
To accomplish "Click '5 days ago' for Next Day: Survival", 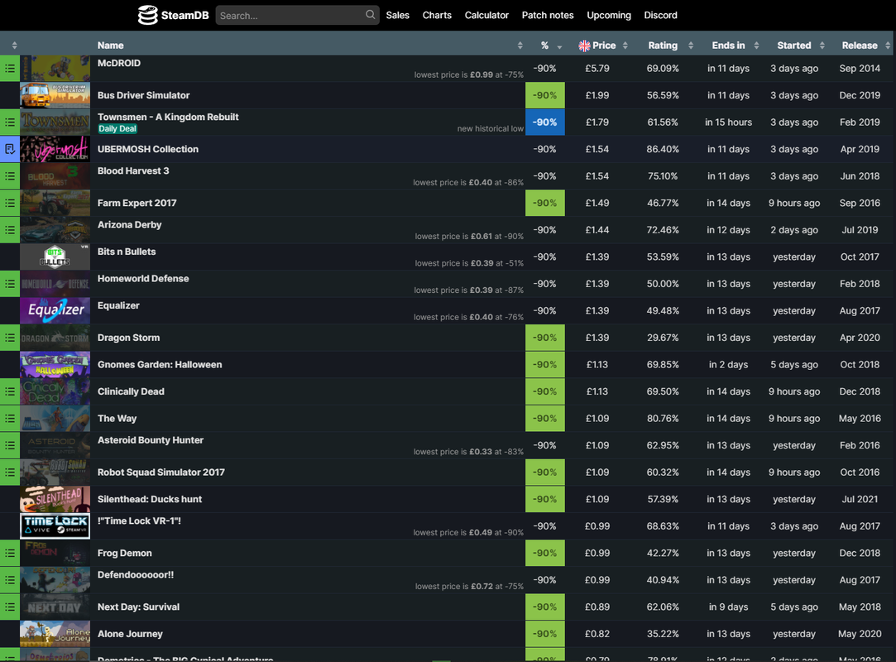I will (x=794, y=607).
